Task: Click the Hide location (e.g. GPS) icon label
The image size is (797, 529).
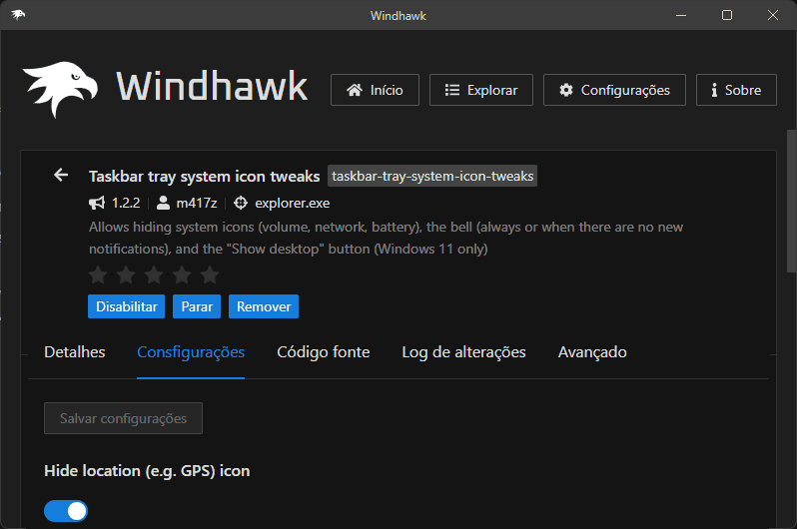Action: (147, 471)
